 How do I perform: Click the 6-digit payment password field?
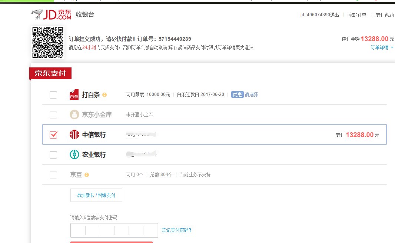pos(114,230)
